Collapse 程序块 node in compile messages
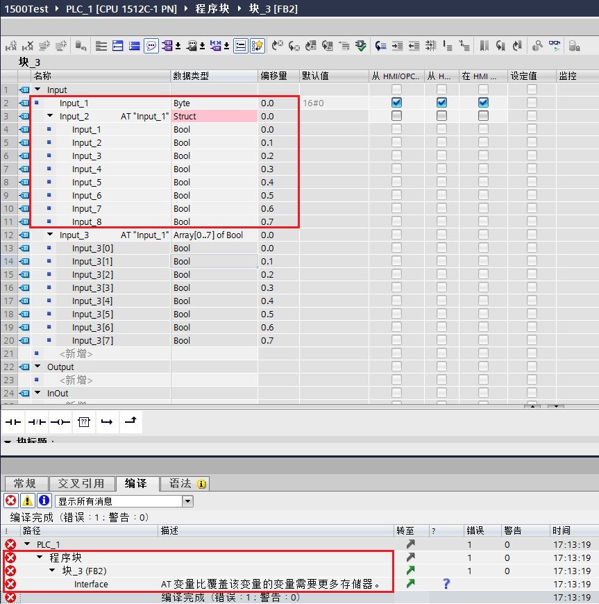This screenshot has width=599, height=604. (x=40, y=557)
